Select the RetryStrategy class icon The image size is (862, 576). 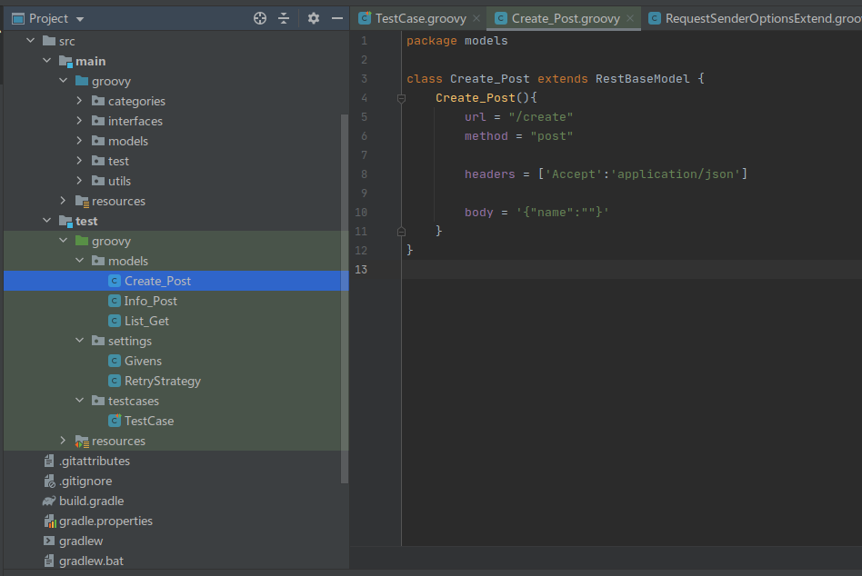(x=115, y=381)
